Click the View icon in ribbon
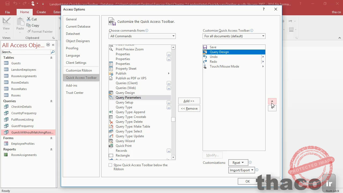Viewport: 343px width, 193px height. click(x=6, y=21)
